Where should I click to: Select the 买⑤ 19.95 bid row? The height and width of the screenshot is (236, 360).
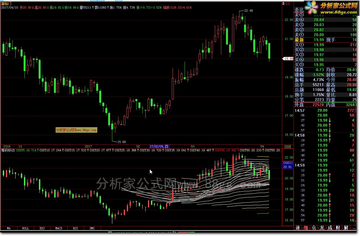[x=326, y=65]
